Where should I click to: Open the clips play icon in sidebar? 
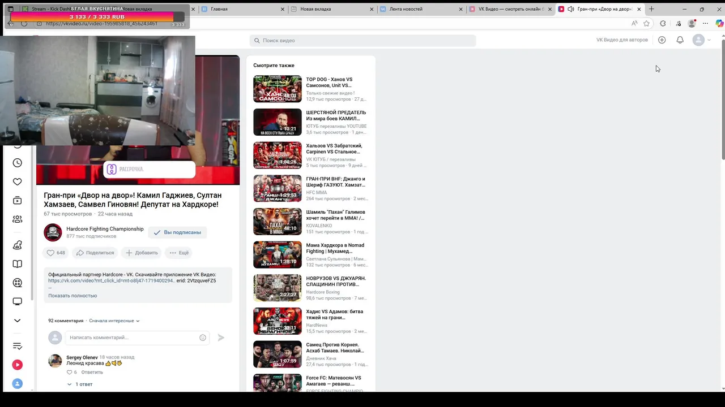click(x=18, y=200)
